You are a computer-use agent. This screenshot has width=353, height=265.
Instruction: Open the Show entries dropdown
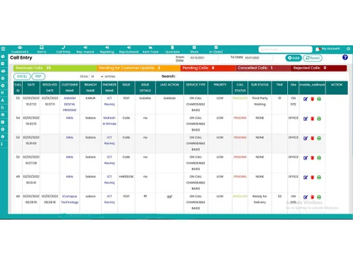(x=97, y=76)
